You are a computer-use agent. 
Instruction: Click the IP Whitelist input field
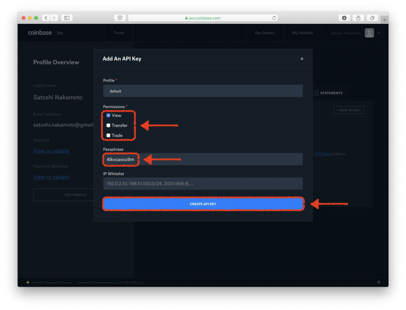click(203, 184)
